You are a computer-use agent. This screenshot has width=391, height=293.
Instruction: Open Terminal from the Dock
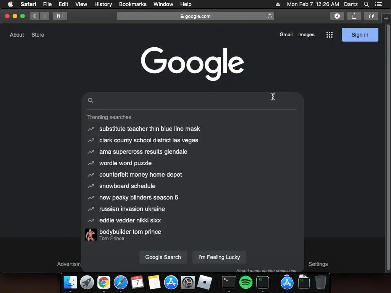pos(229,282)
